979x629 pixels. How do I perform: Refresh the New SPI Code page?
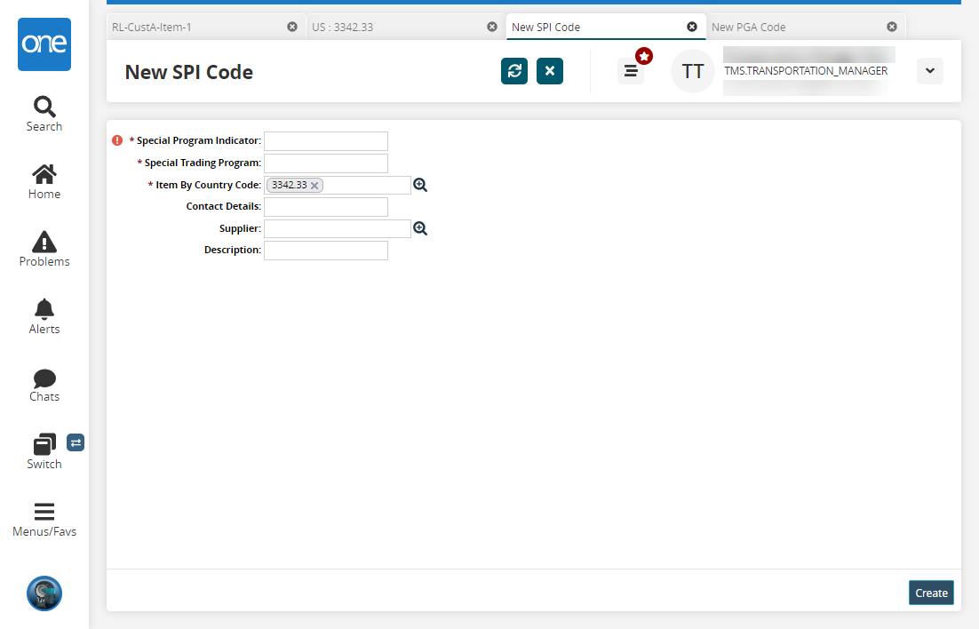tap(514, 71)
